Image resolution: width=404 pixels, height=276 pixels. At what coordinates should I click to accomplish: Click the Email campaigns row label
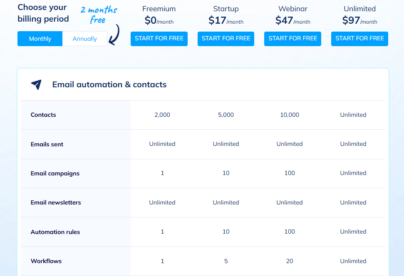click(55, 173)
